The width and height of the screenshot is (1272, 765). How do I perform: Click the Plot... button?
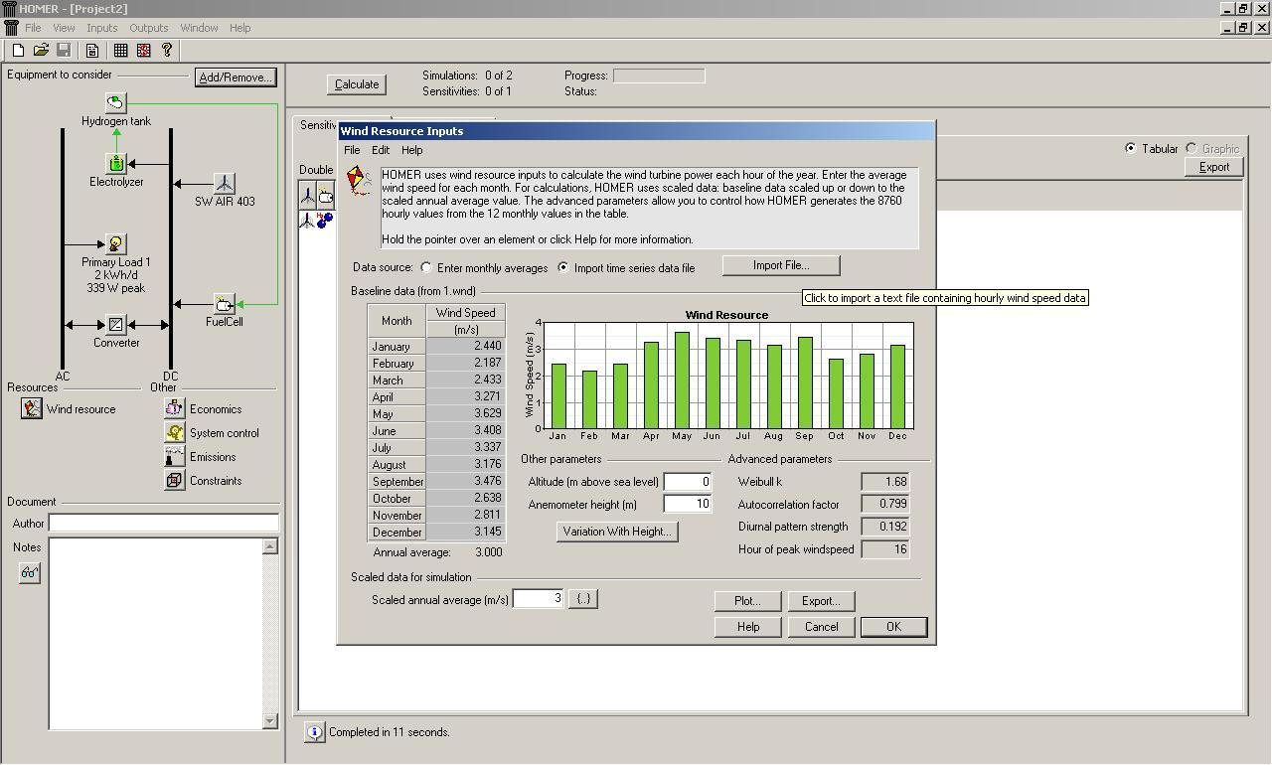[747, 601]
